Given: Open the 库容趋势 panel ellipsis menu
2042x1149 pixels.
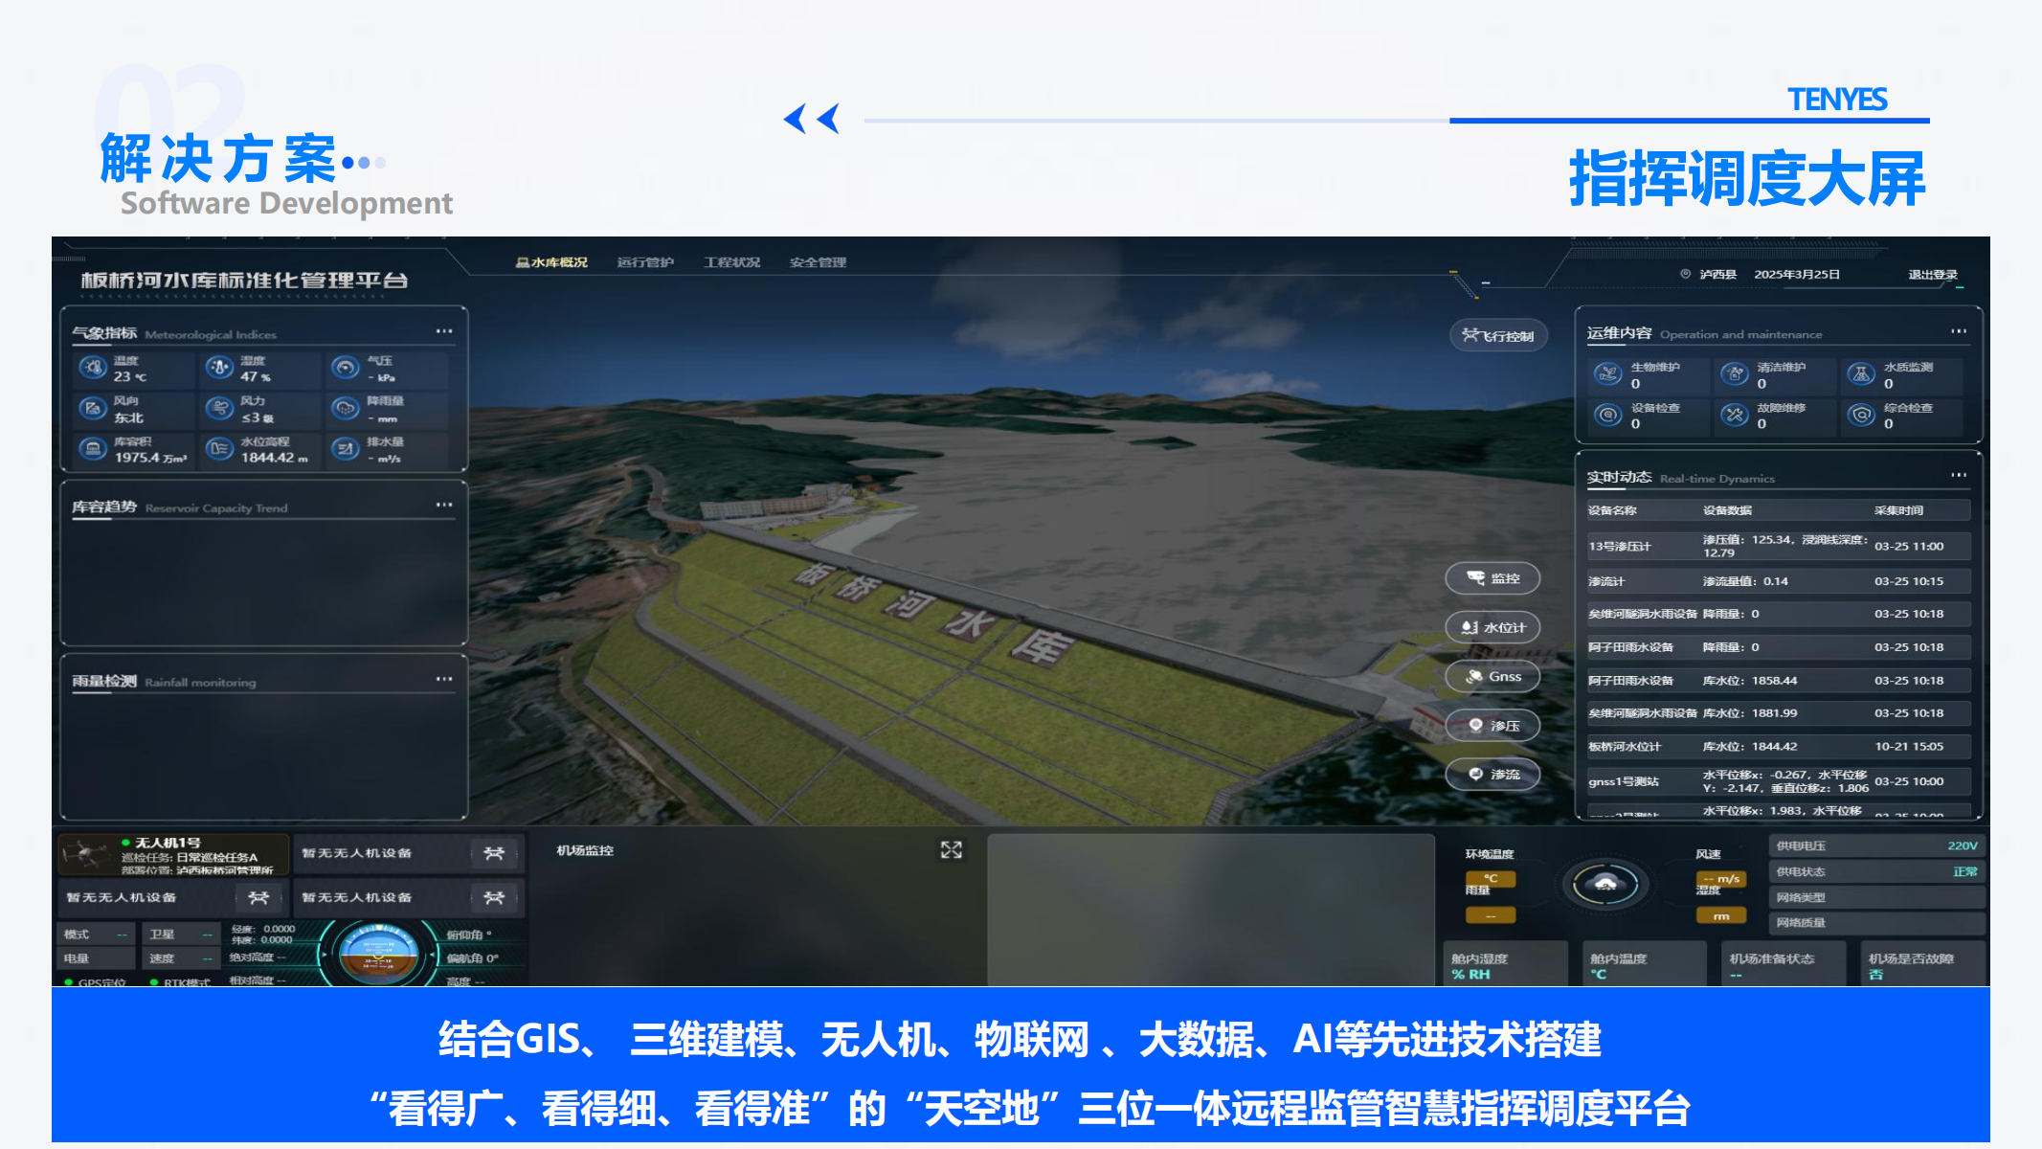Looking at the screenshot, I should 444,505.
